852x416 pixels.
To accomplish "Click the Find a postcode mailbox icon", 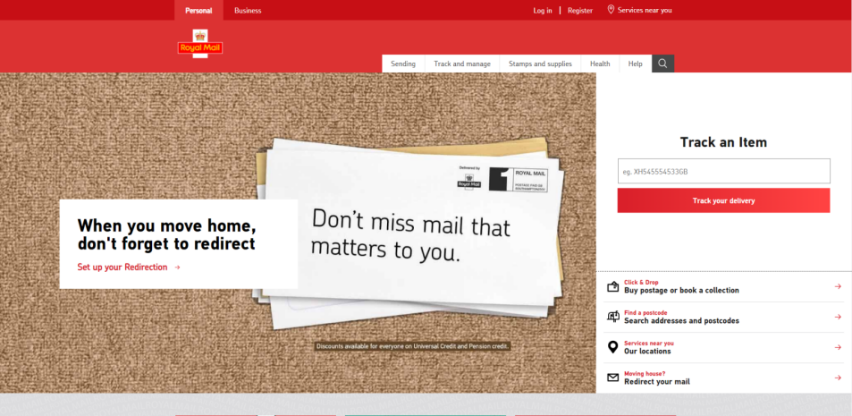I will click(612, 317).
